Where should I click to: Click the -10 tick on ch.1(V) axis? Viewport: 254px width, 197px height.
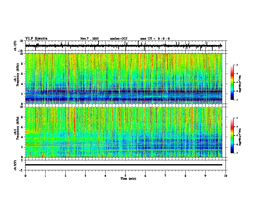21,51
